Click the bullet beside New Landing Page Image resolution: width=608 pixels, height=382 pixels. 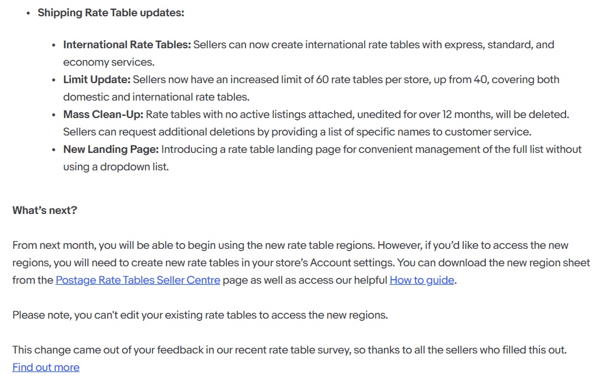54,150
